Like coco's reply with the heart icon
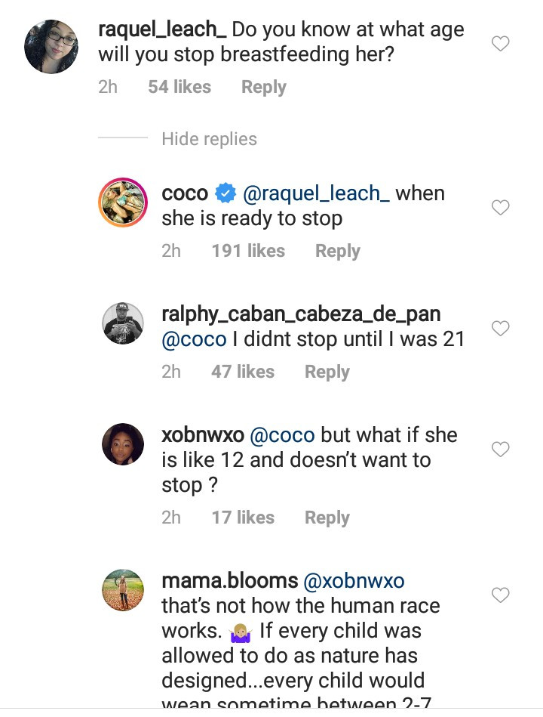543x717 pixels. click(x=500, y=207)
